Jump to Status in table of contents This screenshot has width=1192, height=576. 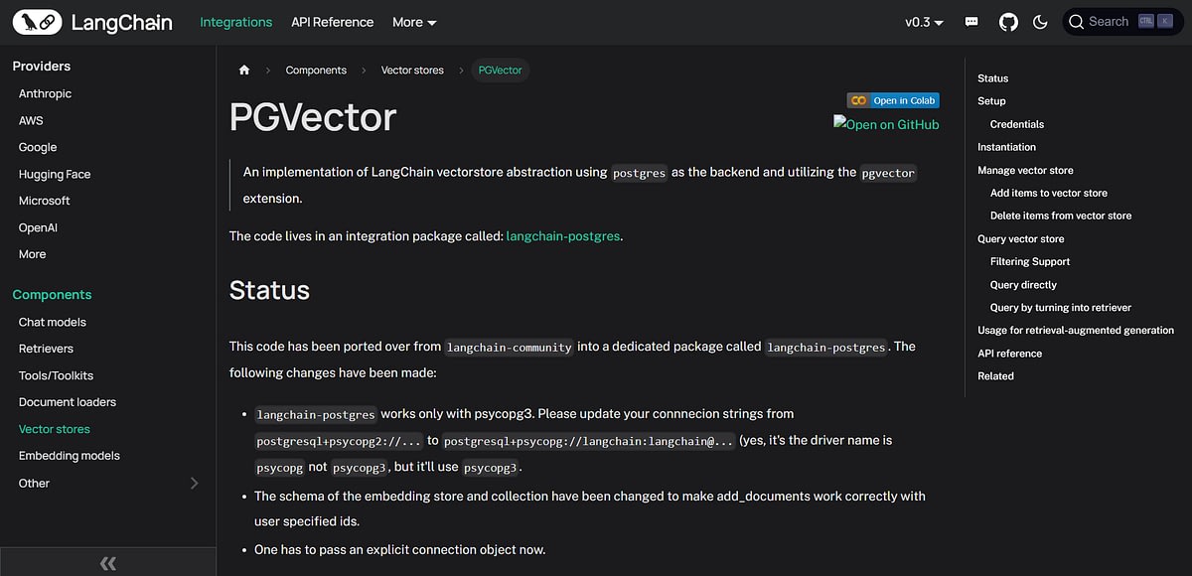(992, 78)
